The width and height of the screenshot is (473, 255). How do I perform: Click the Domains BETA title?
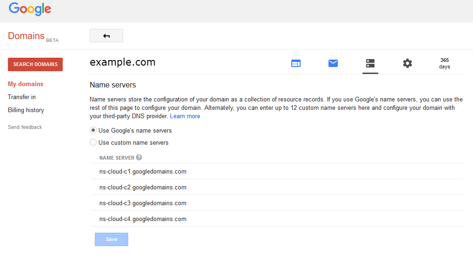pos(33,36)
